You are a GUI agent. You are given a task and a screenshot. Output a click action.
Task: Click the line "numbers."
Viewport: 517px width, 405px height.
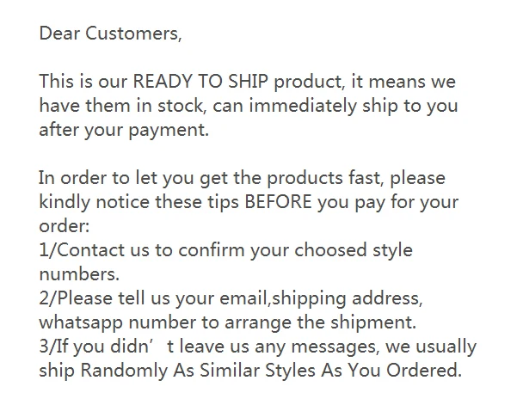79,276
